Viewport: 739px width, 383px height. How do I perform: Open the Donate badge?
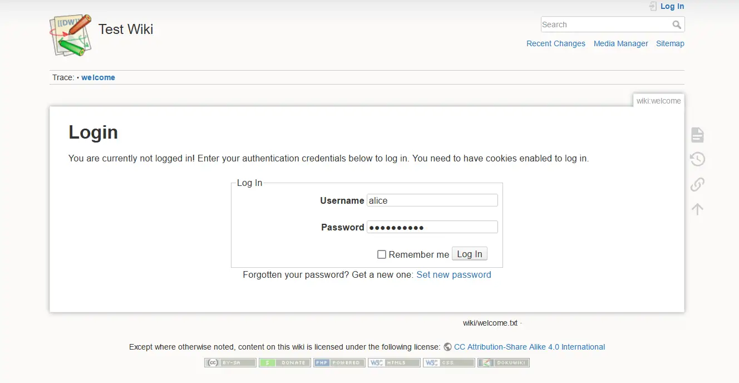[284, 362]
